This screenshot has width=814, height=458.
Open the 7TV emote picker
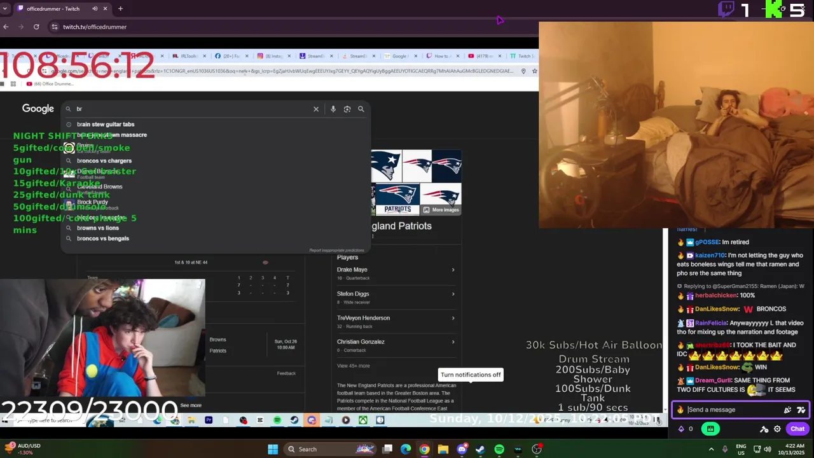pyautogui.click(x=801, y=410)
